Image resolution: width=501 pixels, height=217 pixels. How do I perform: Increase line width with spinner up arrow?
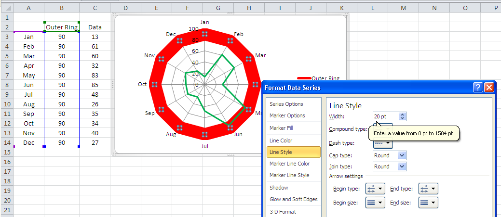(x=403, y=114)
